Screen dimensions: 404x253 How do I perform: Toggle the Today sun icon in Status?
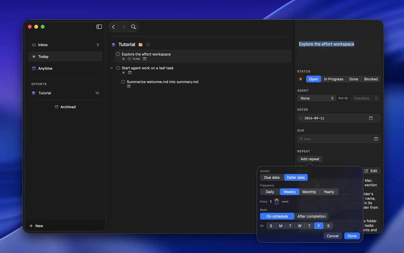(x=300, y=79)
